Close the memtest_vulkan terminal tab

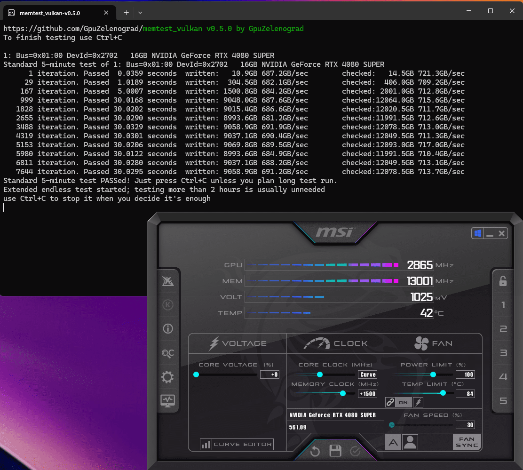coord(106,13)
